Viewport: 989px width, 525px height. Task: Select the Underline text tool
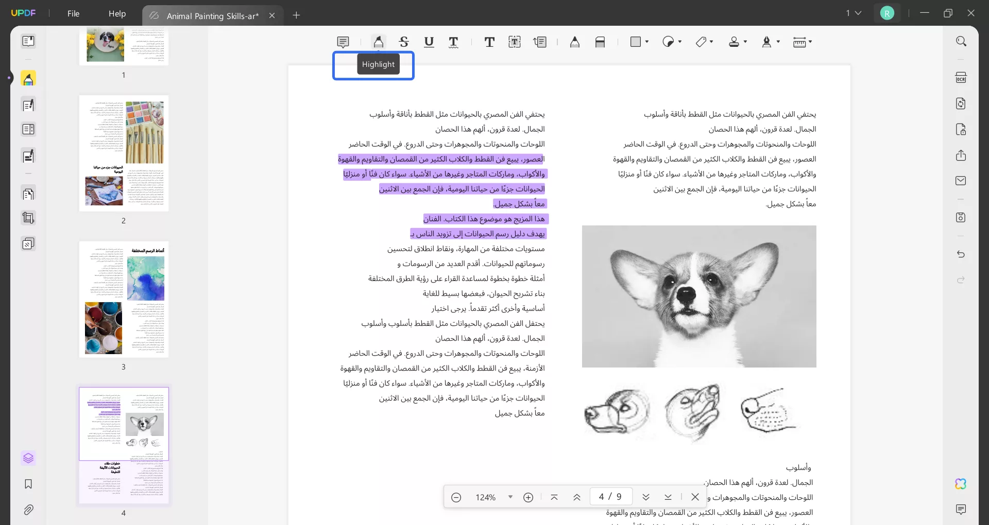click(429, 42)
